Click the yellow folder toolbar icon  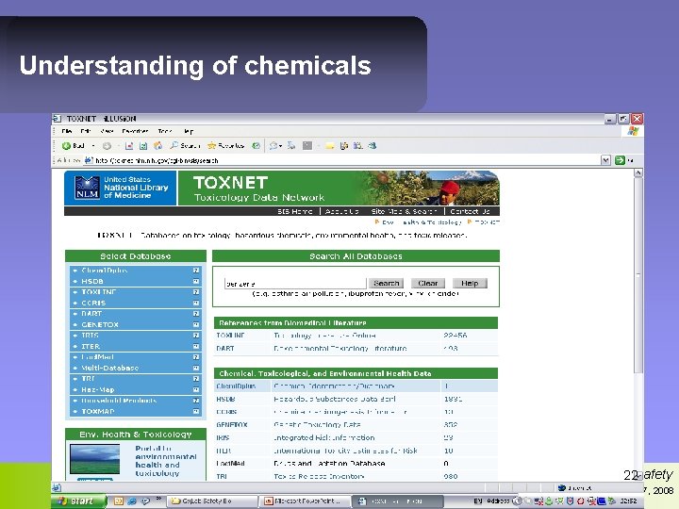coord(330,146)
